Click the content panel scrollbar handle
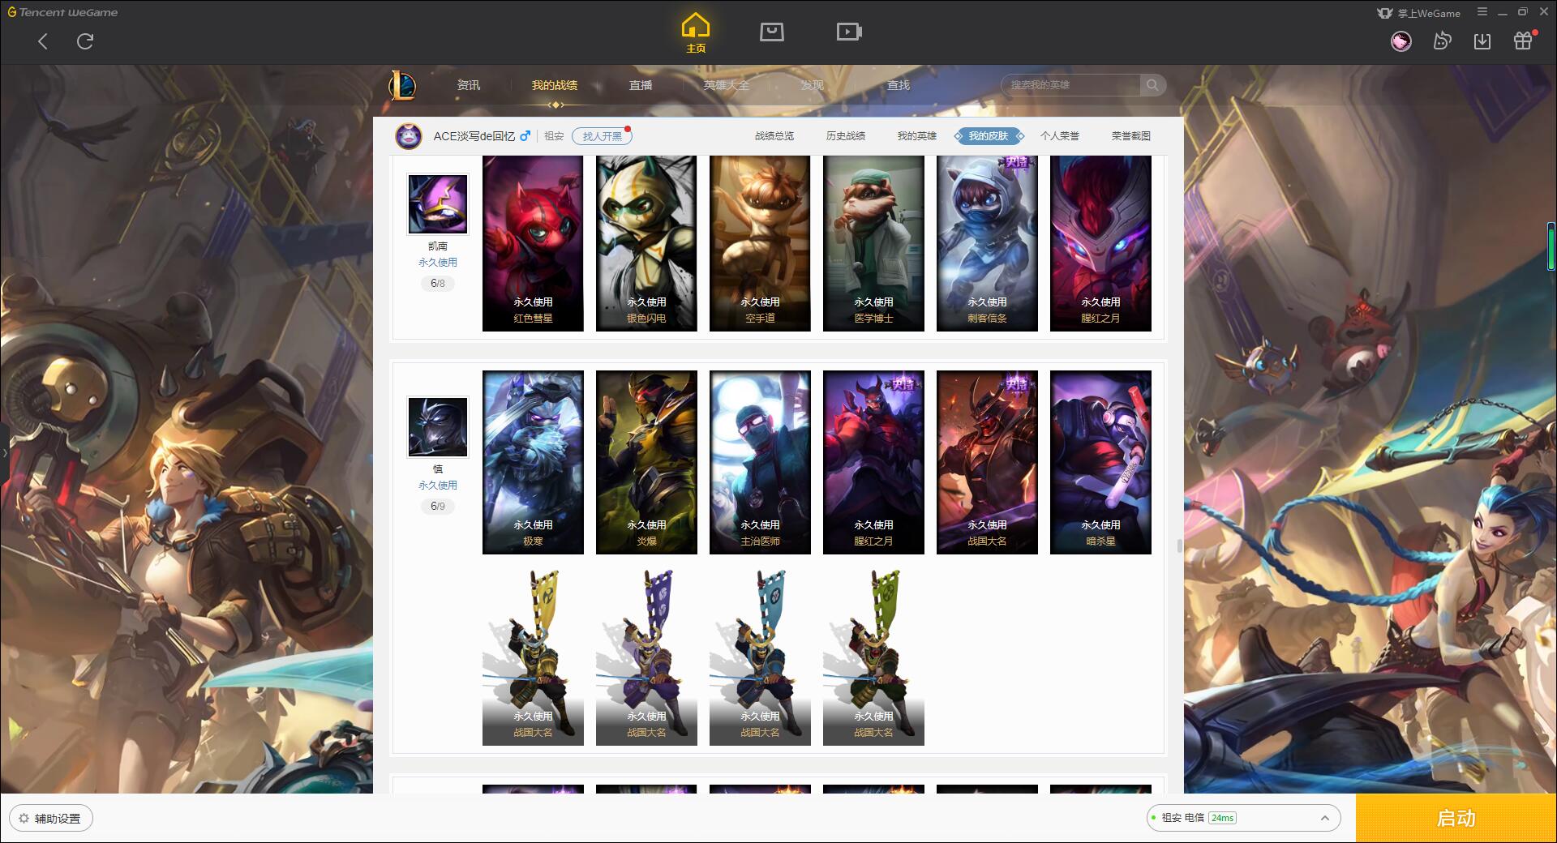 point(1180,546)
